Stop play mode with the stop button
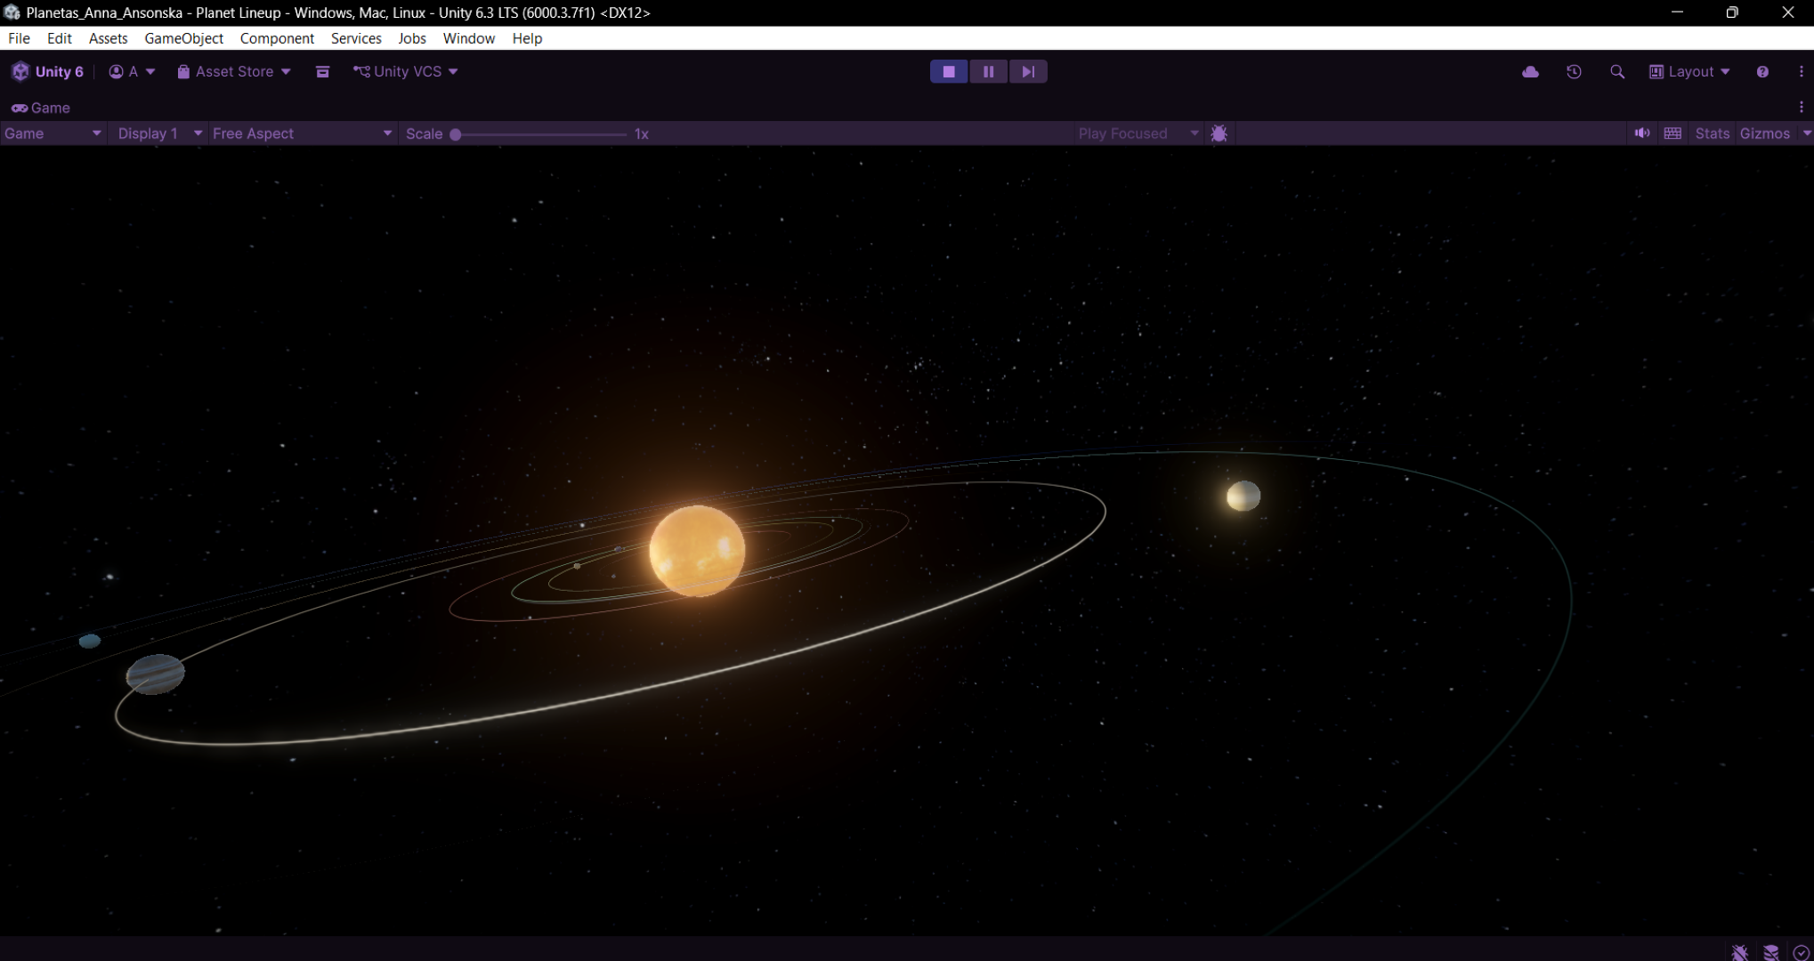1814x961 pixels. pos(949,72)
